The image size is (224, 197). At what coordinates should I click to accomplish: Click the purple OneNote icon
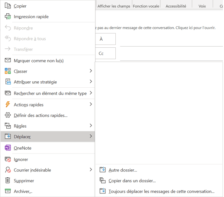pyautogui.click(x=8, y=148)
